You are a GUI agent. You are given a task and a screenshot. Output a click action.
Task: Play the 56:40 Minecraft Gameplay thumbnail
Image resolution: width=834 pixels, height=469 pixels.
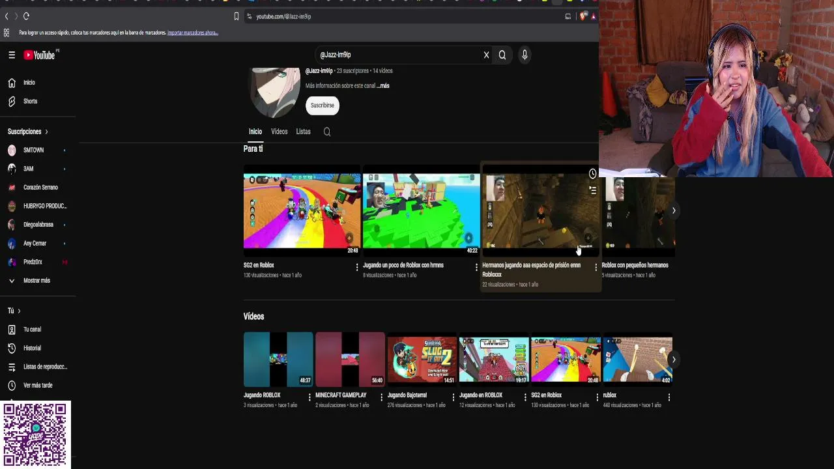click(x=350, y=359)
